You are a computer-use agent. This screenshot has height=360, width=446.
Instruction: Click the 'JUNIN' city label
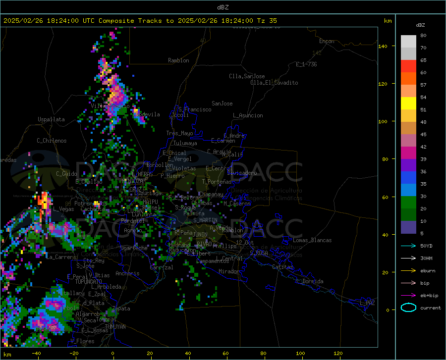200,234
